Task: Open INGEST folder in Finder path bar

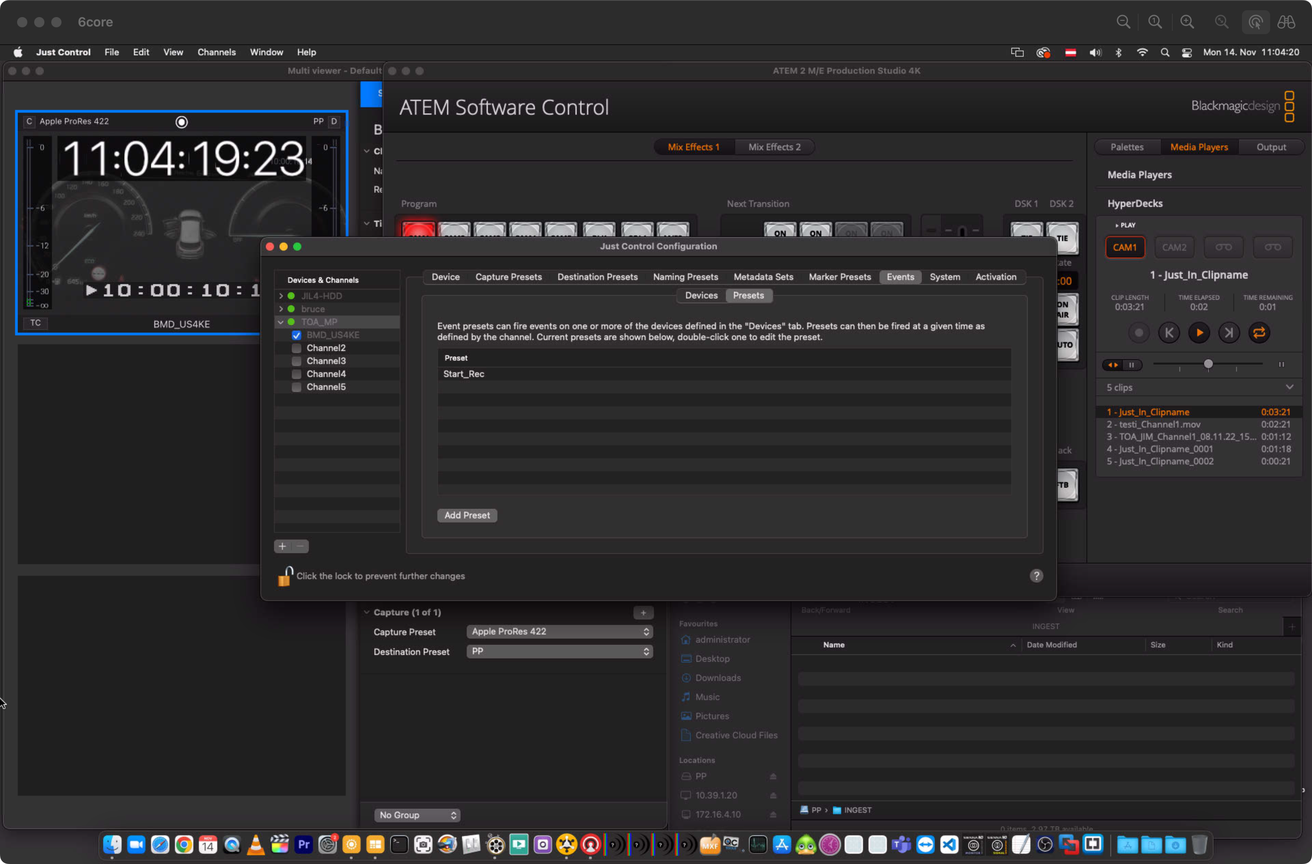Action: pos(852,810)
